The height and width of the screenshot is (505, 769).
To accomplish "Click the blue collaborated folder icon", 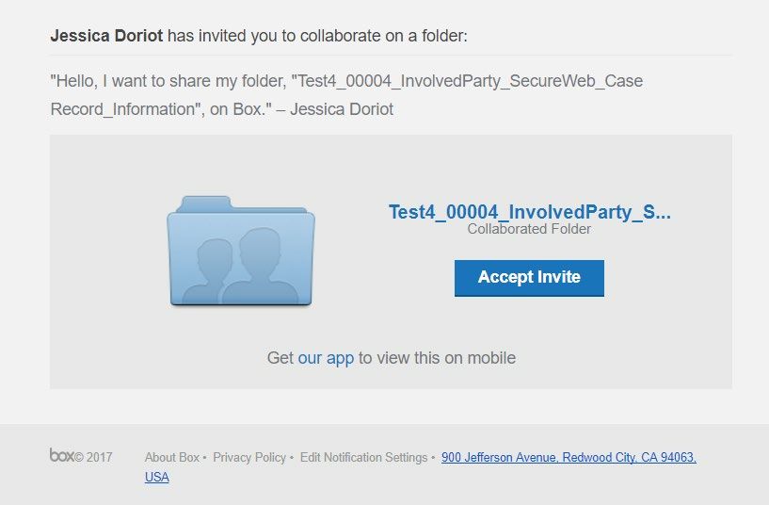I will coord(241,251).
